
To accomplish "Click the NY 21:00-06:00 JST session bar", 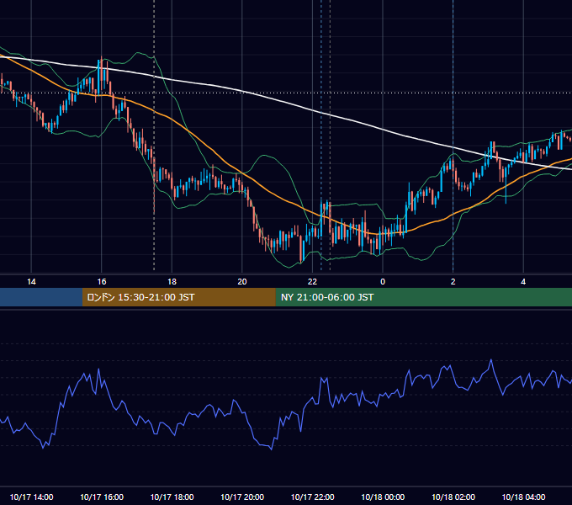I will 423,297.
